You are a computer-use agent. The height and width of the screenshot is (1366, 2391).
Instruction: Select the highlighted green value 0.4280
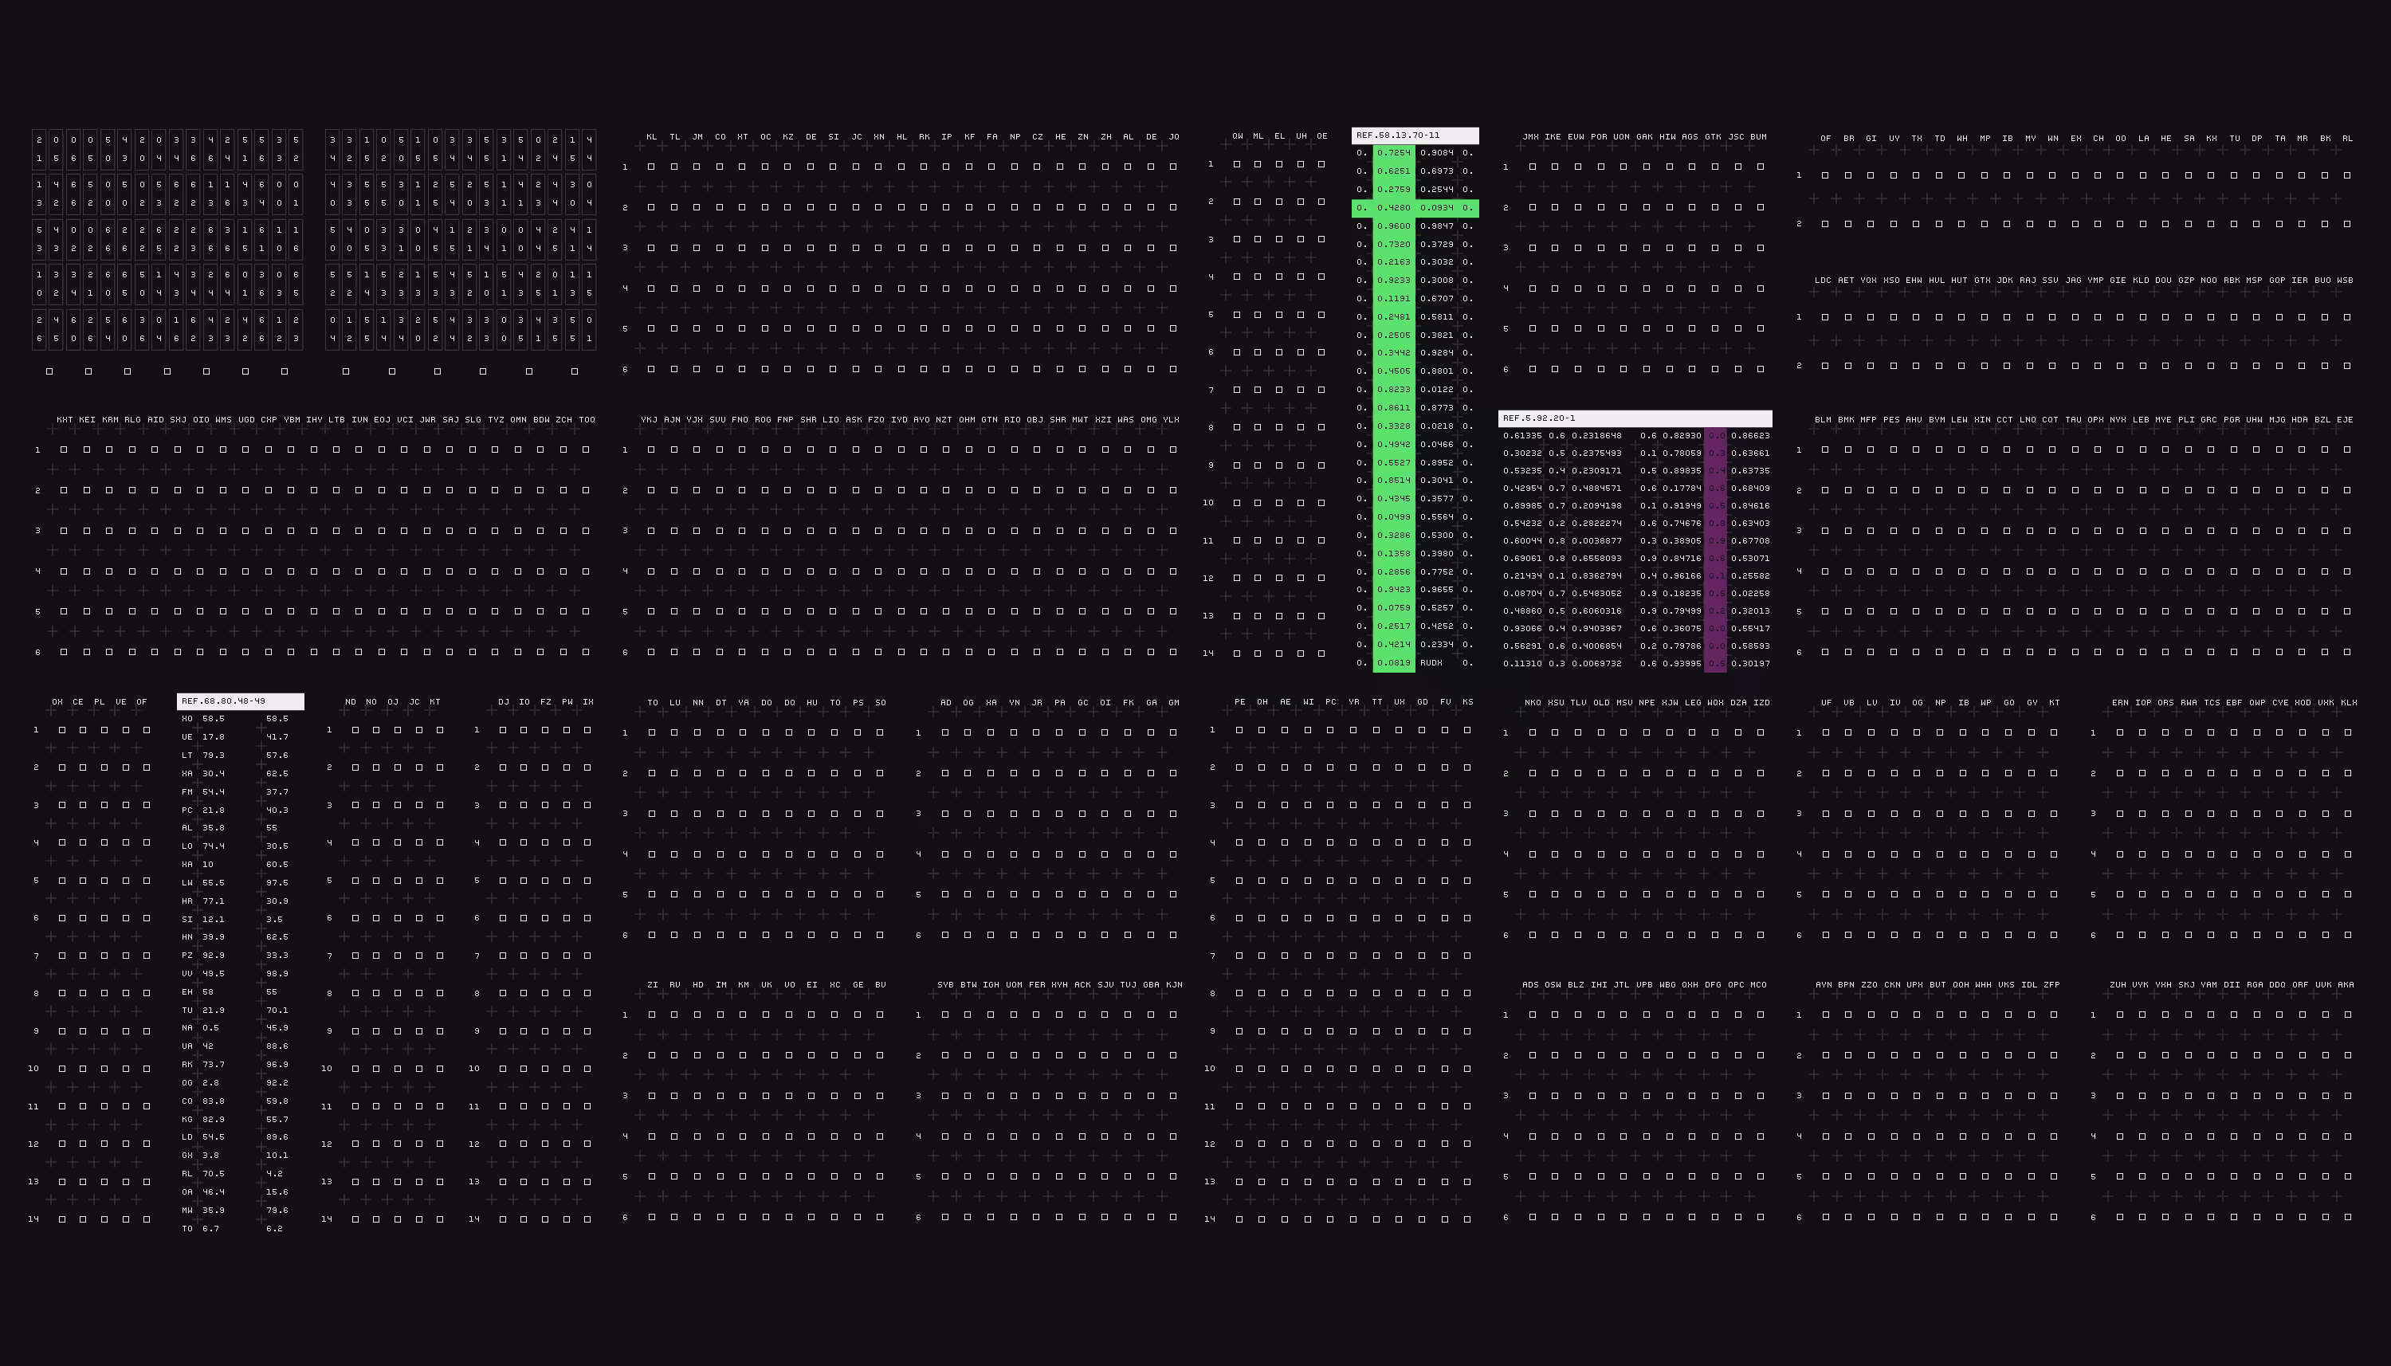click(1394, 207)
